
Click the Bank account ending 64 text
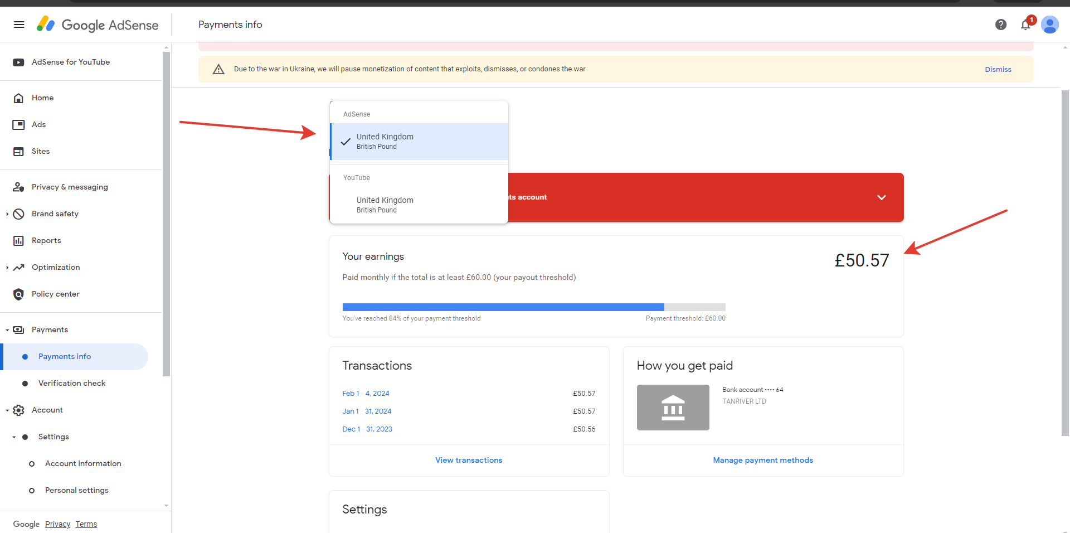(753, 390)
